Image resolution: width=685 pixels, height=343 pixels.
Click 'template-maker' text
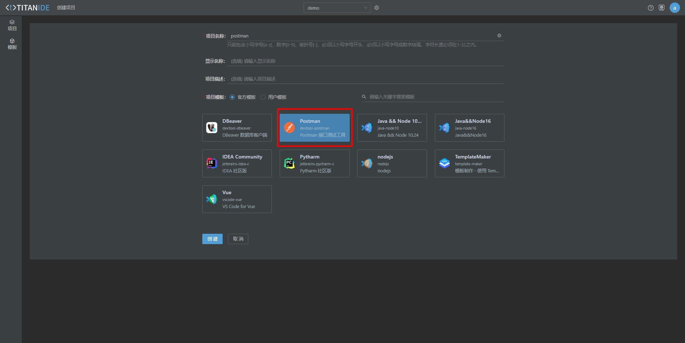468,164
